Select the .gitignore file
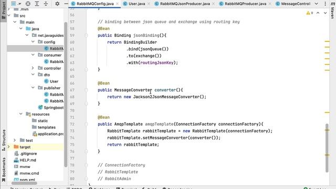 click(26, 153)
